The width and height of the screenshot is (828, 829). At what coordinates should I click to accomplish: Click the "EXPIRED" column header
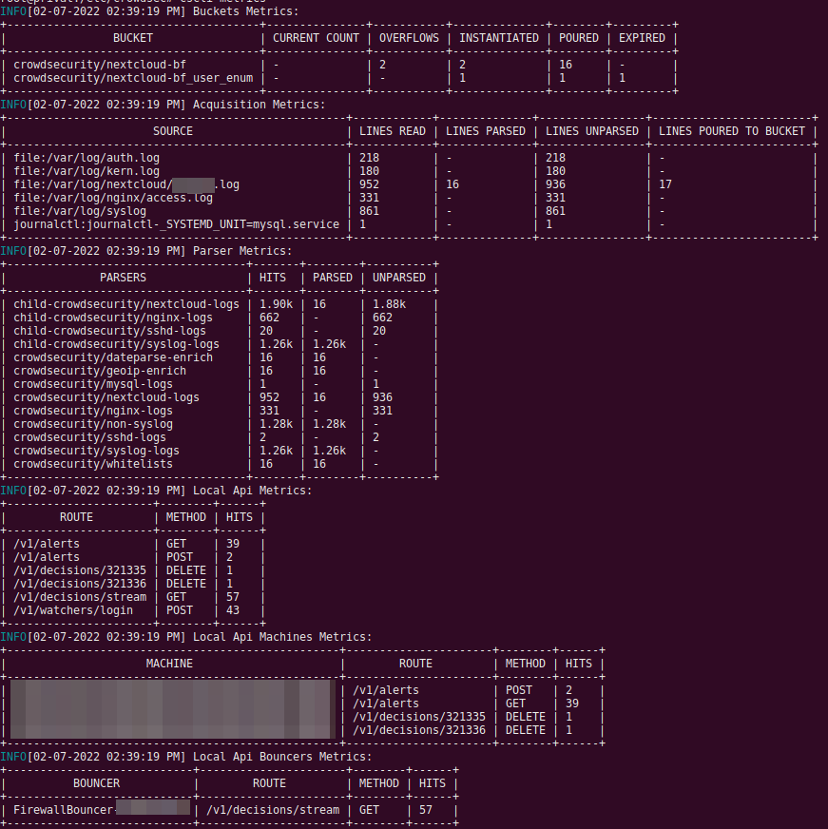pyautogui.click(x=642, y=38)
